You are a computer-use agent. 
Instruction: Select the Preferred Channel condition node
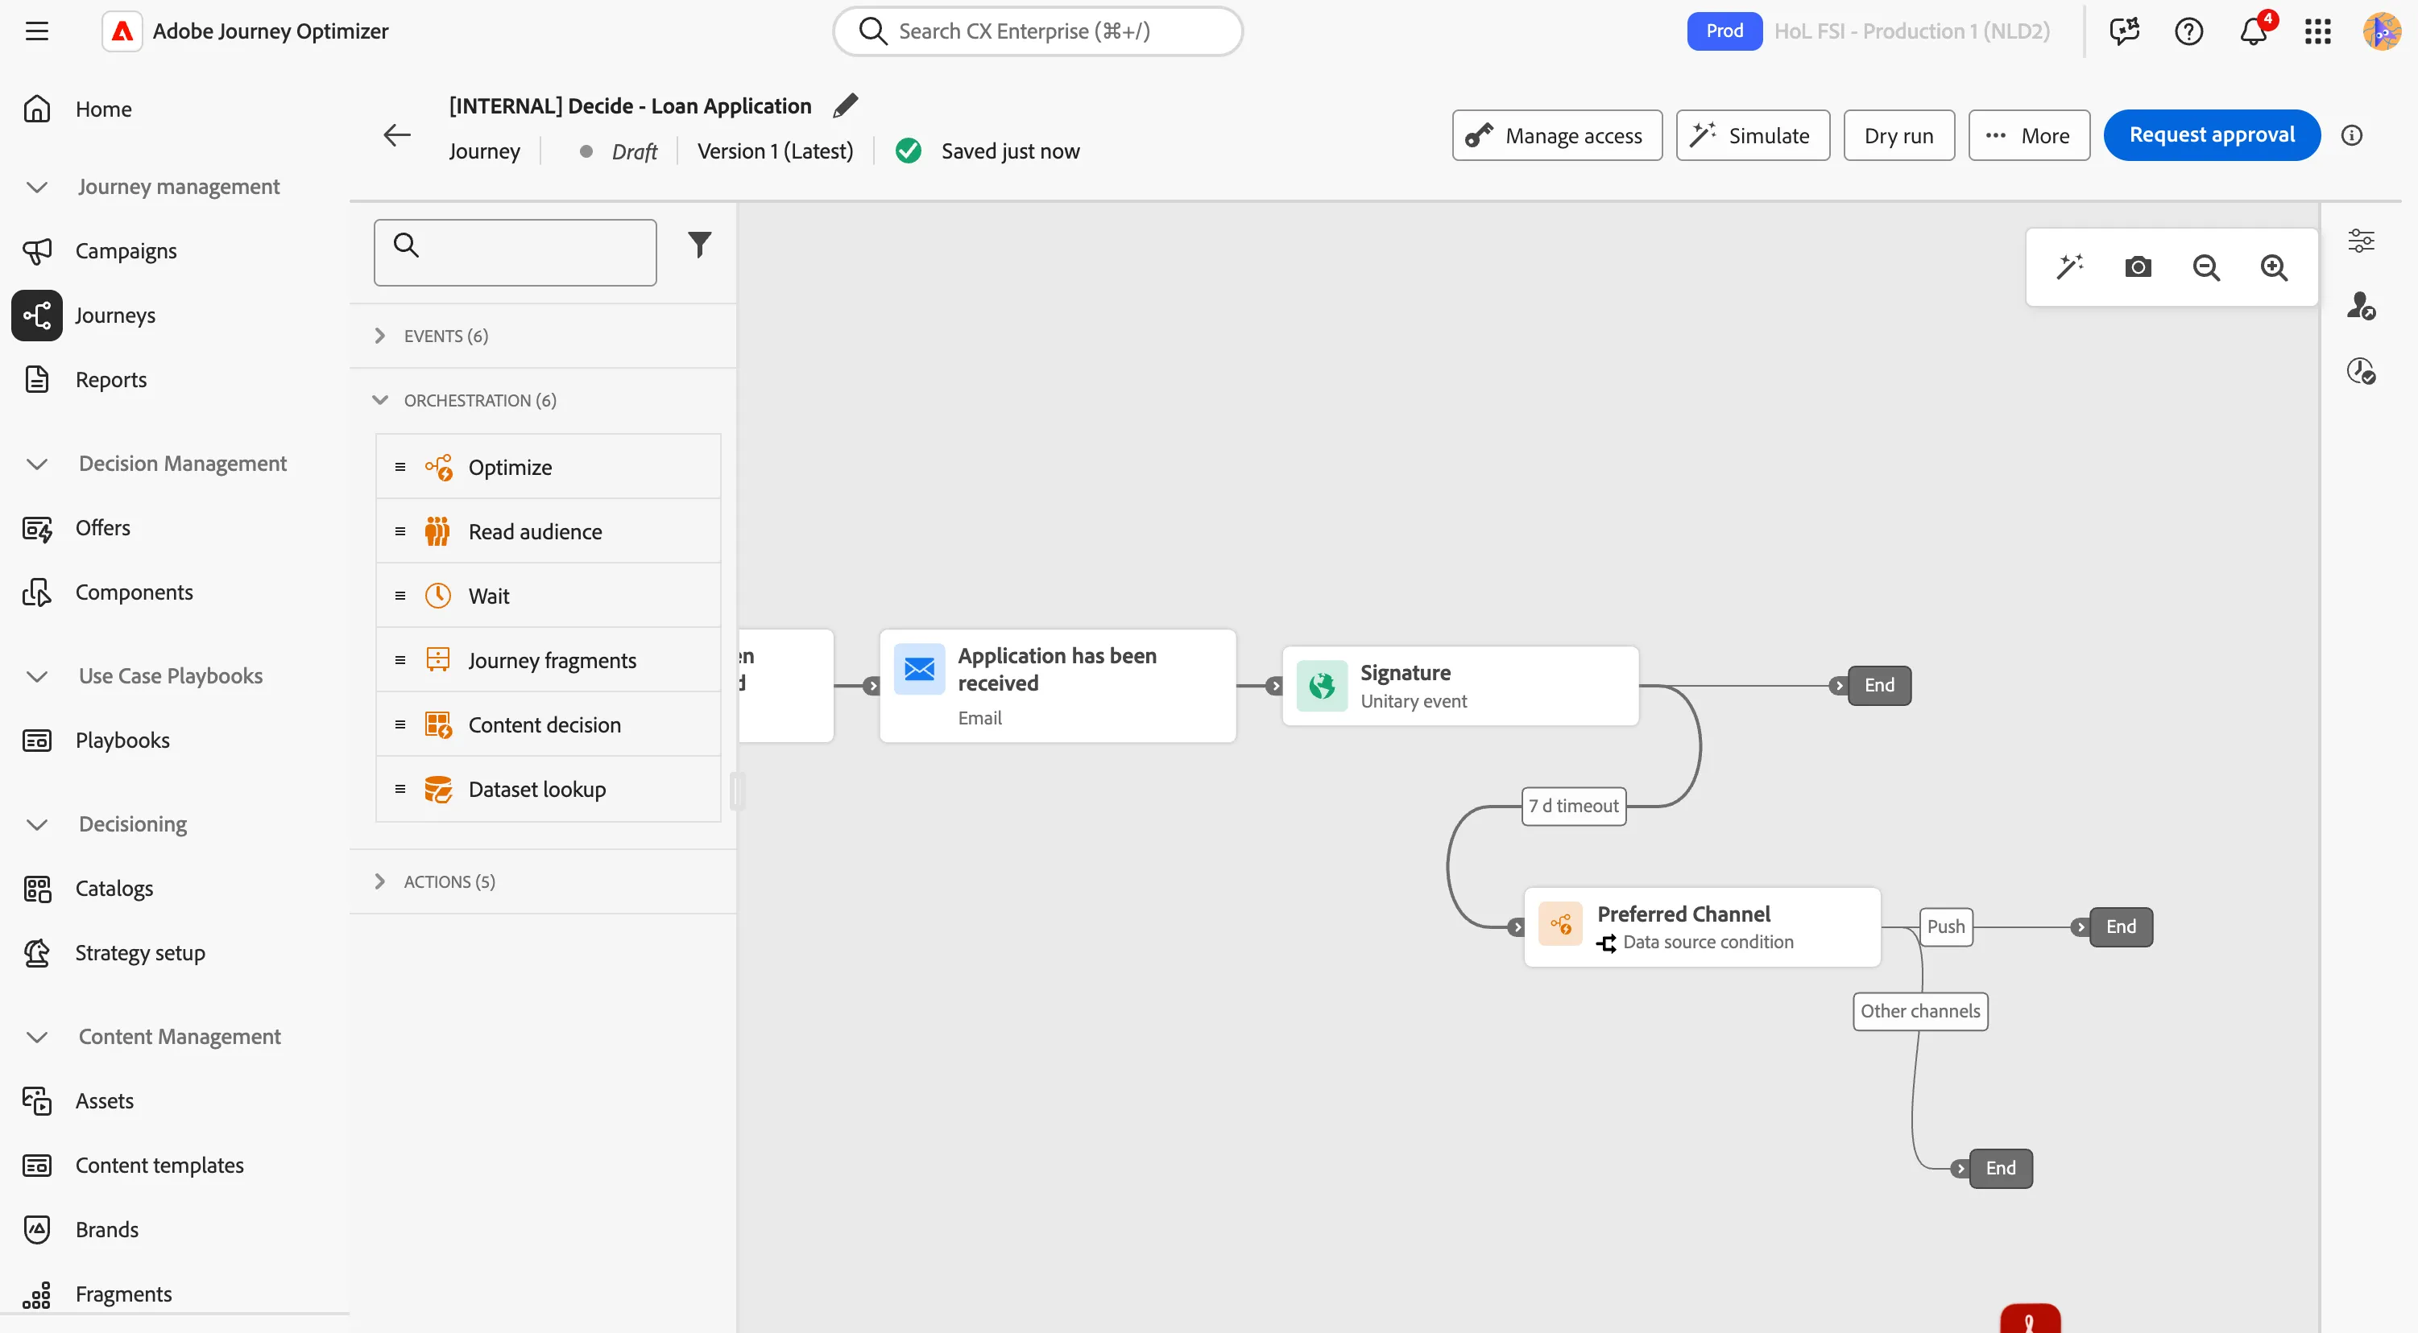(1702, 926)
